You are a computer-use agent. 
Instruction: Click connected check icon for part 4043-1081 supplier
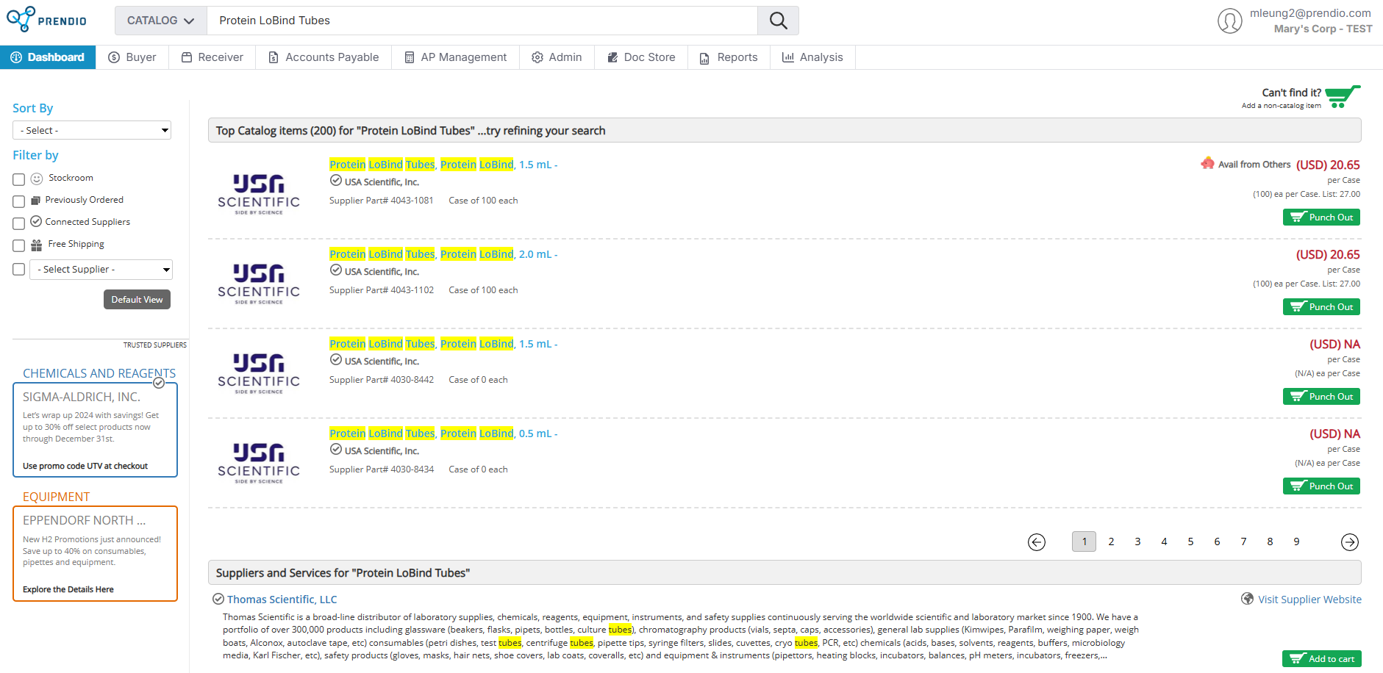pos(335,181)
